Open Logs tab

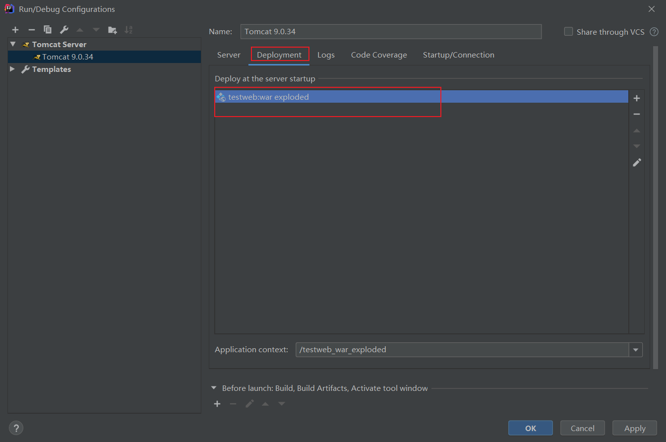point(326,55)
